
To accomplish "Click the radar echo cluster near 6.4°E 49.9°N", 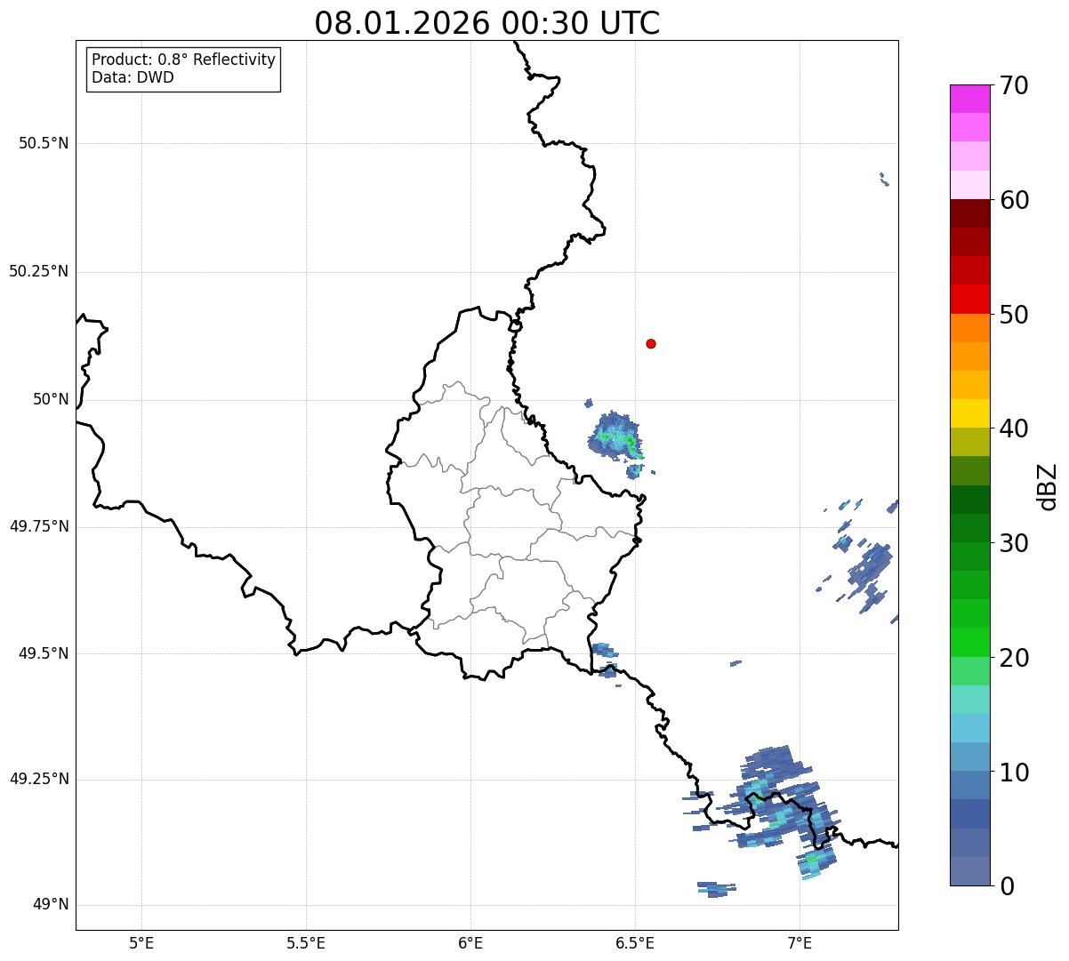I will click(x=615, y=436).
